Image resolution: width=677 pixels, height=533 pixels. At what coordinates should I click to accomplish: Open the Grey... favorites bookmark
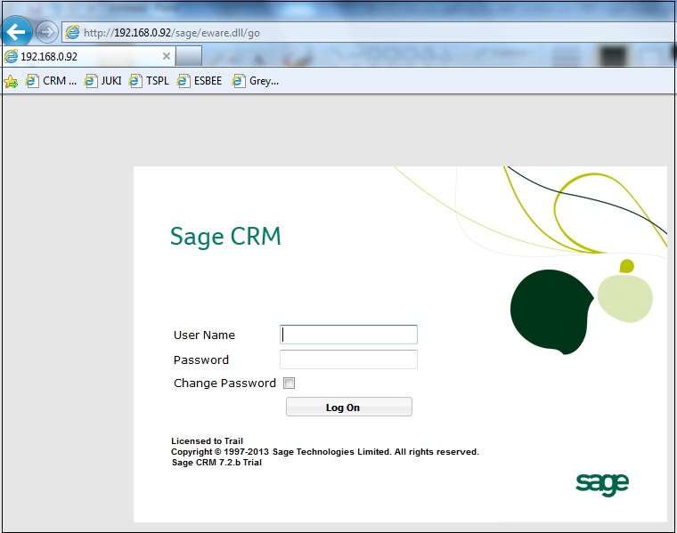[256, 81]
